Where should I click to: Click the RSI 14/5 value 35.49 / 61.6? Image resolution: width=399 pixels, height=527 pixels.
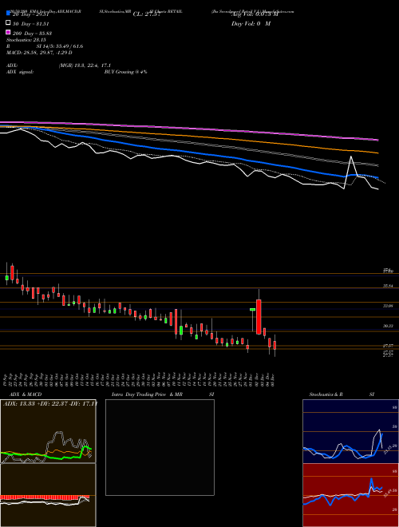60,46
